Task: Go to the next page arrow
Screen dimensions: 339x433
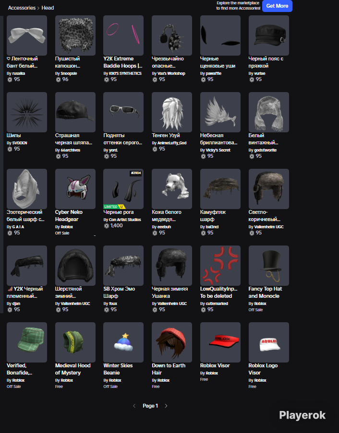Action: point(166,406)
